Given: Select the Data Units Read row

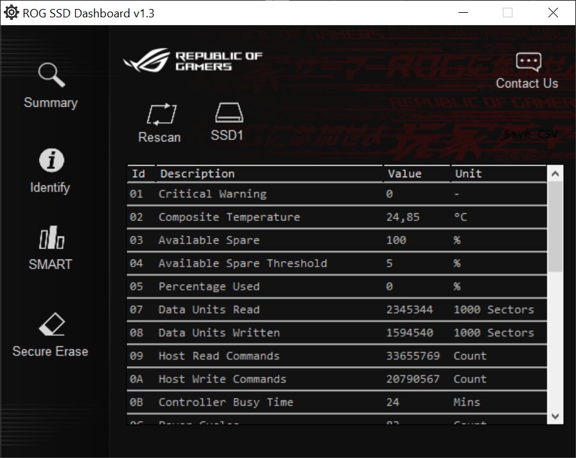Looking at the screenshot, I should pos(337,310).
